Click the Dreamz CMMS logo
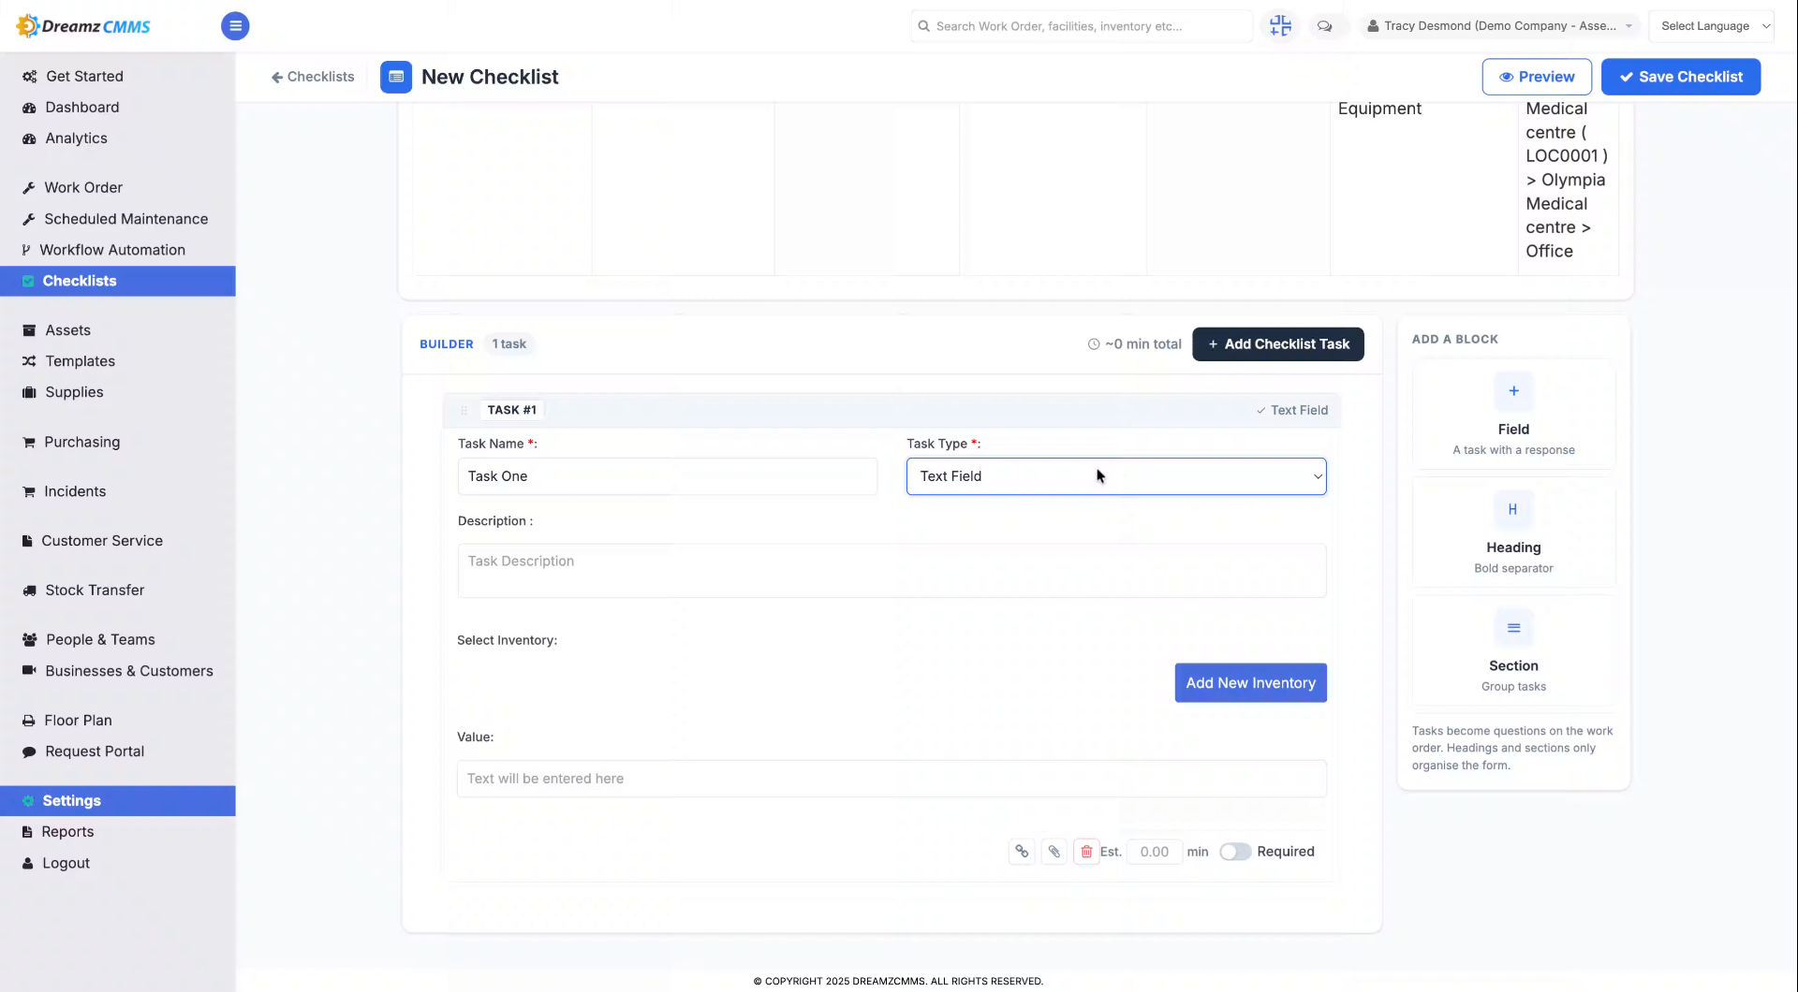Viewport: 1798px width, 992px height. click(83, 26)
